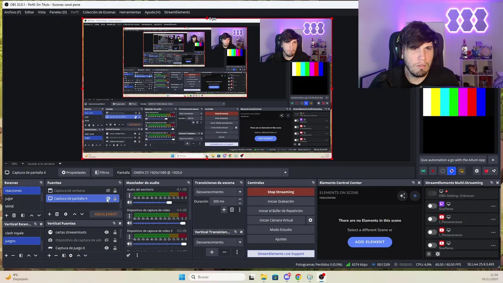Open the StreamElements menu

pyautogui.click(x=177, y=12)
